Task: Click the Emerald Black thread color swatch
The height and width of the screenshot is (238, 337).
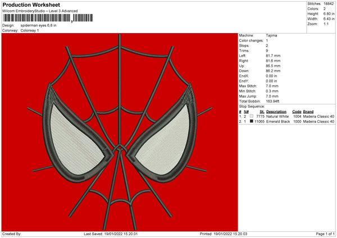Action: [x=252, y=121]
